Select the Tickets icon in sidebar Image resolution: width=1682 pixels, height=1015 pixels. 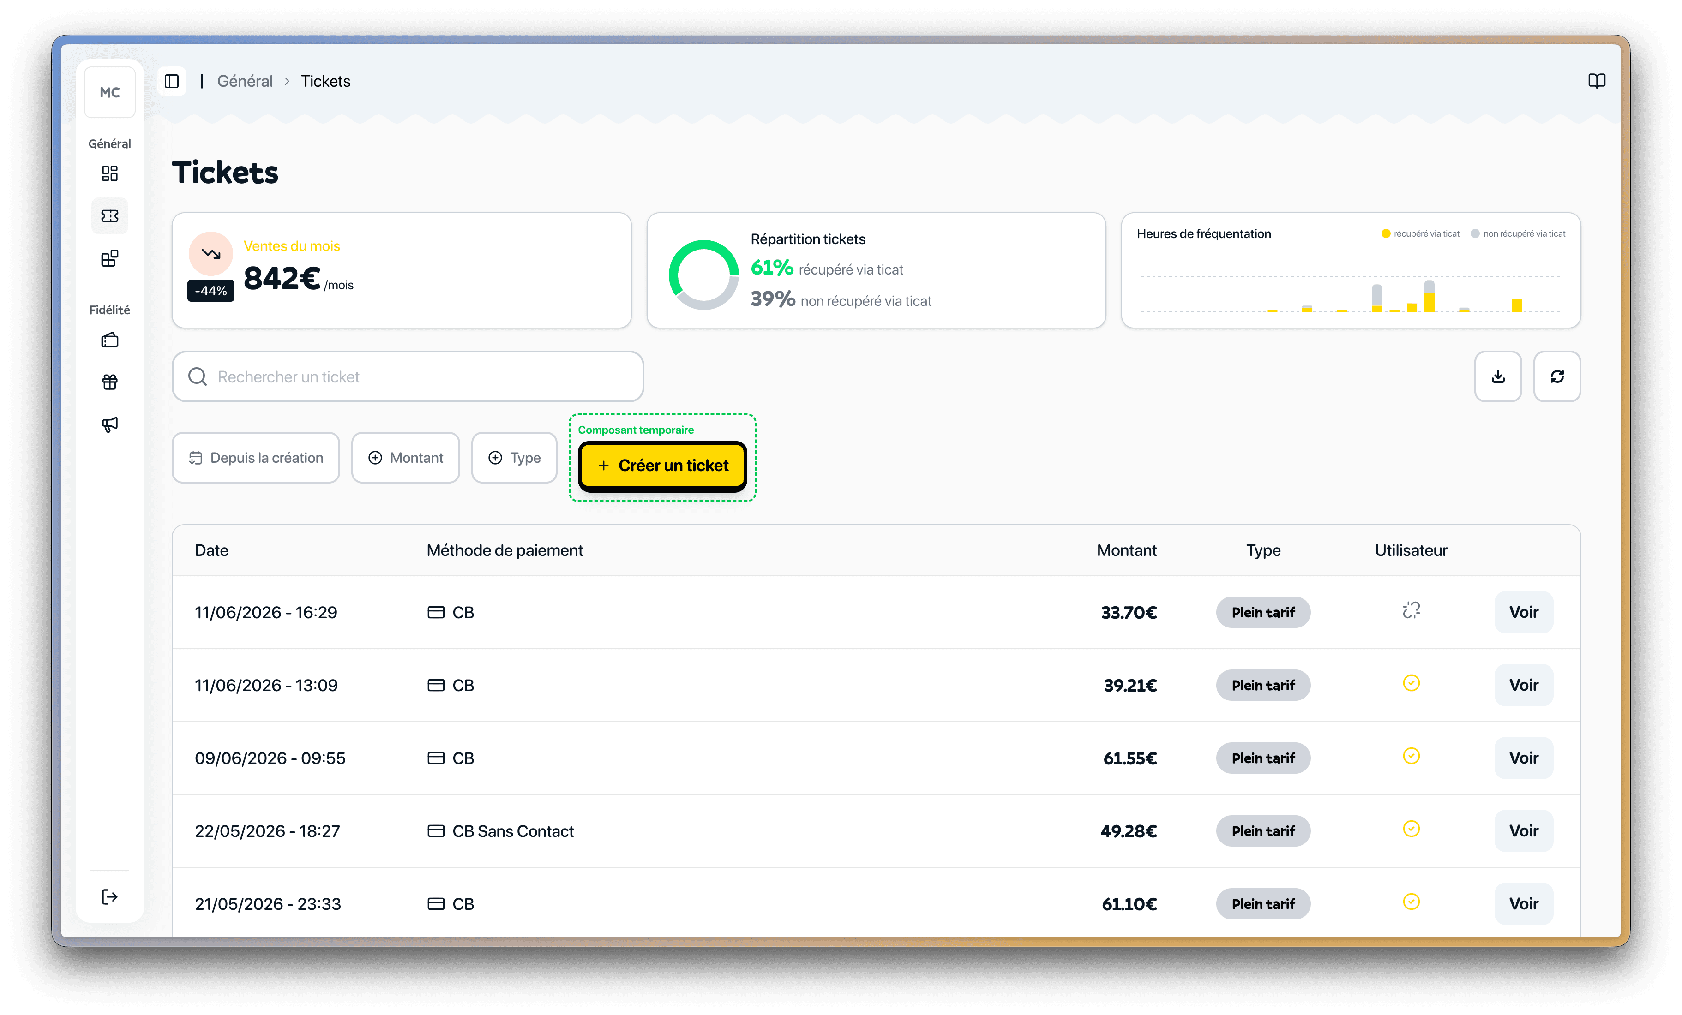109,216
